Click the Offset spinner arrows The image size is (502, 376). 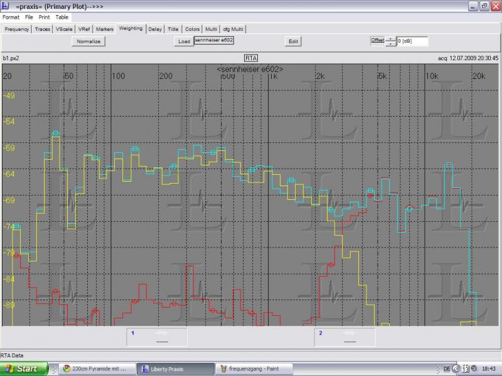click(x=391, y=41)
